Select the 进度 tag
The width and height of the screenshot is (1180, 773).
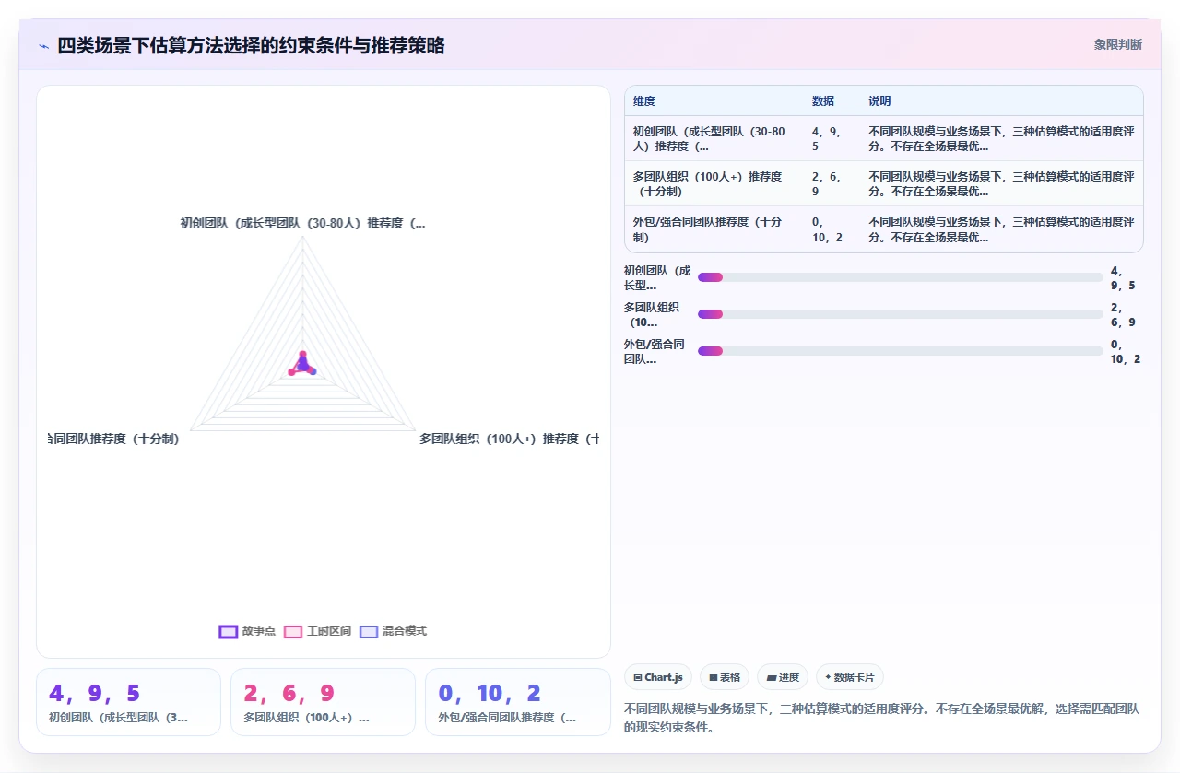(783, 677)
